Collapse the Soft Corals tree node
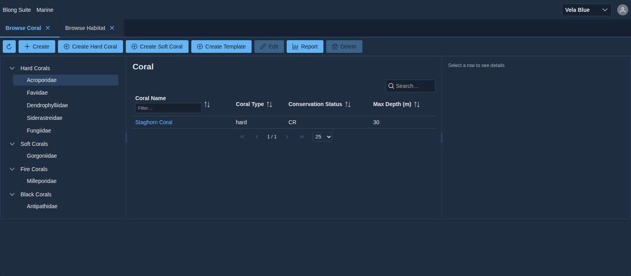Image resolution: width=631 pixels, height=276 pixels. pos(12,144)
